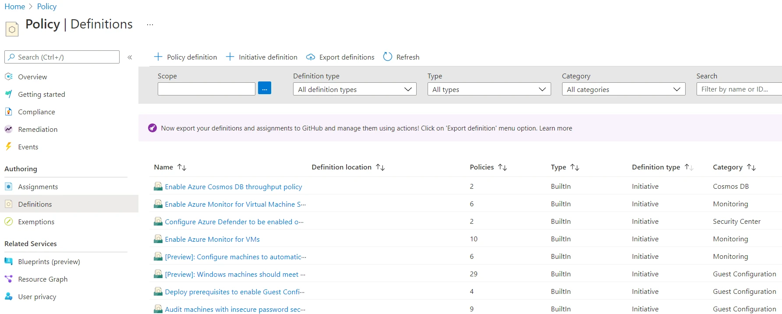Collapse the sidebar with the double-chevron icon
The image size is (782, 314).
click(130, 57)
